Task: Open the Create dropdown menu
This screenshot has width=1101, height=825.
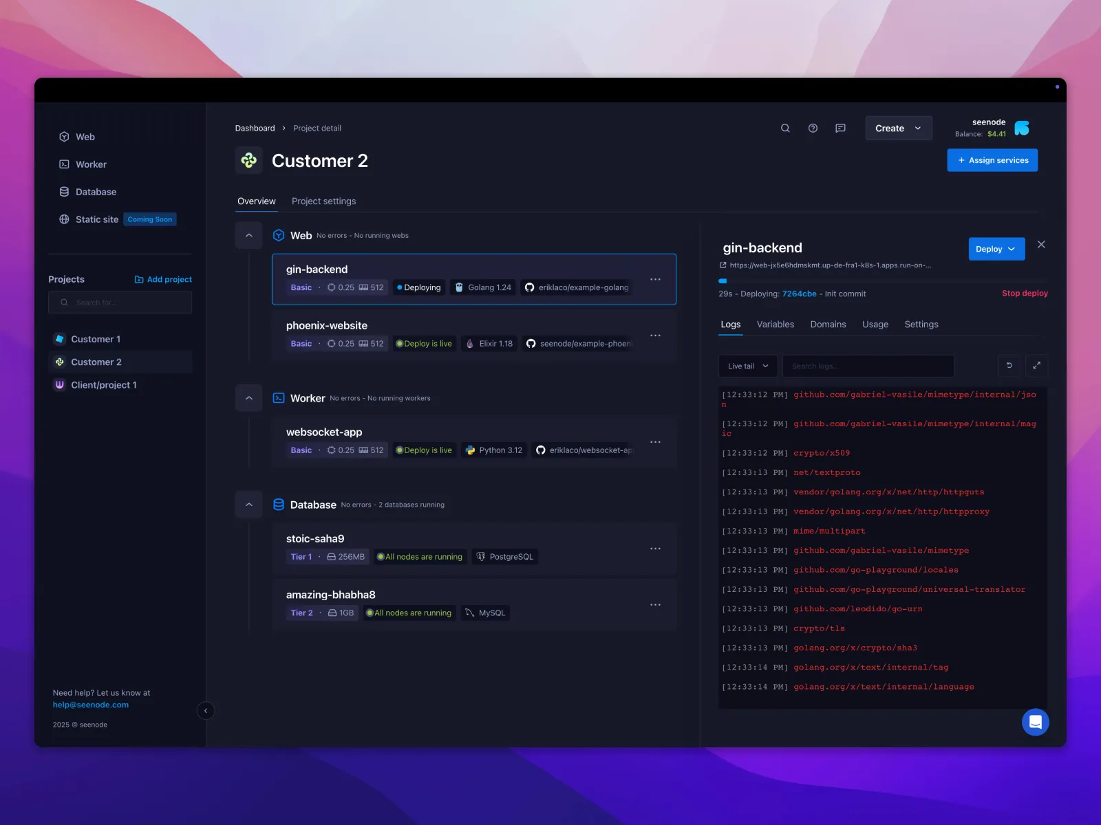Action: coord(898,129)
